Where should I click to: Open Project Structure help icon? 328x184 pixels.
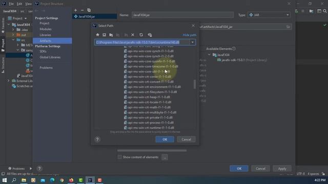39,168
